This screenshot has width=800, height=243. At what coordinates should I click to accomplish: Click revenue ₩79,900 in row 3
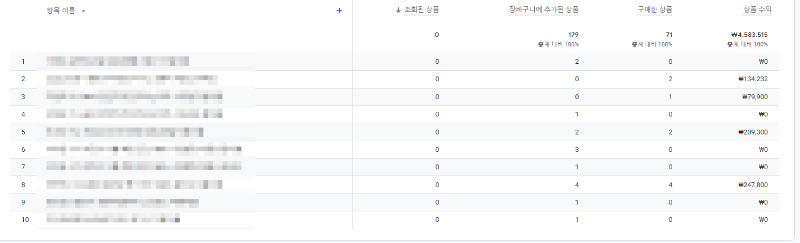755,97
